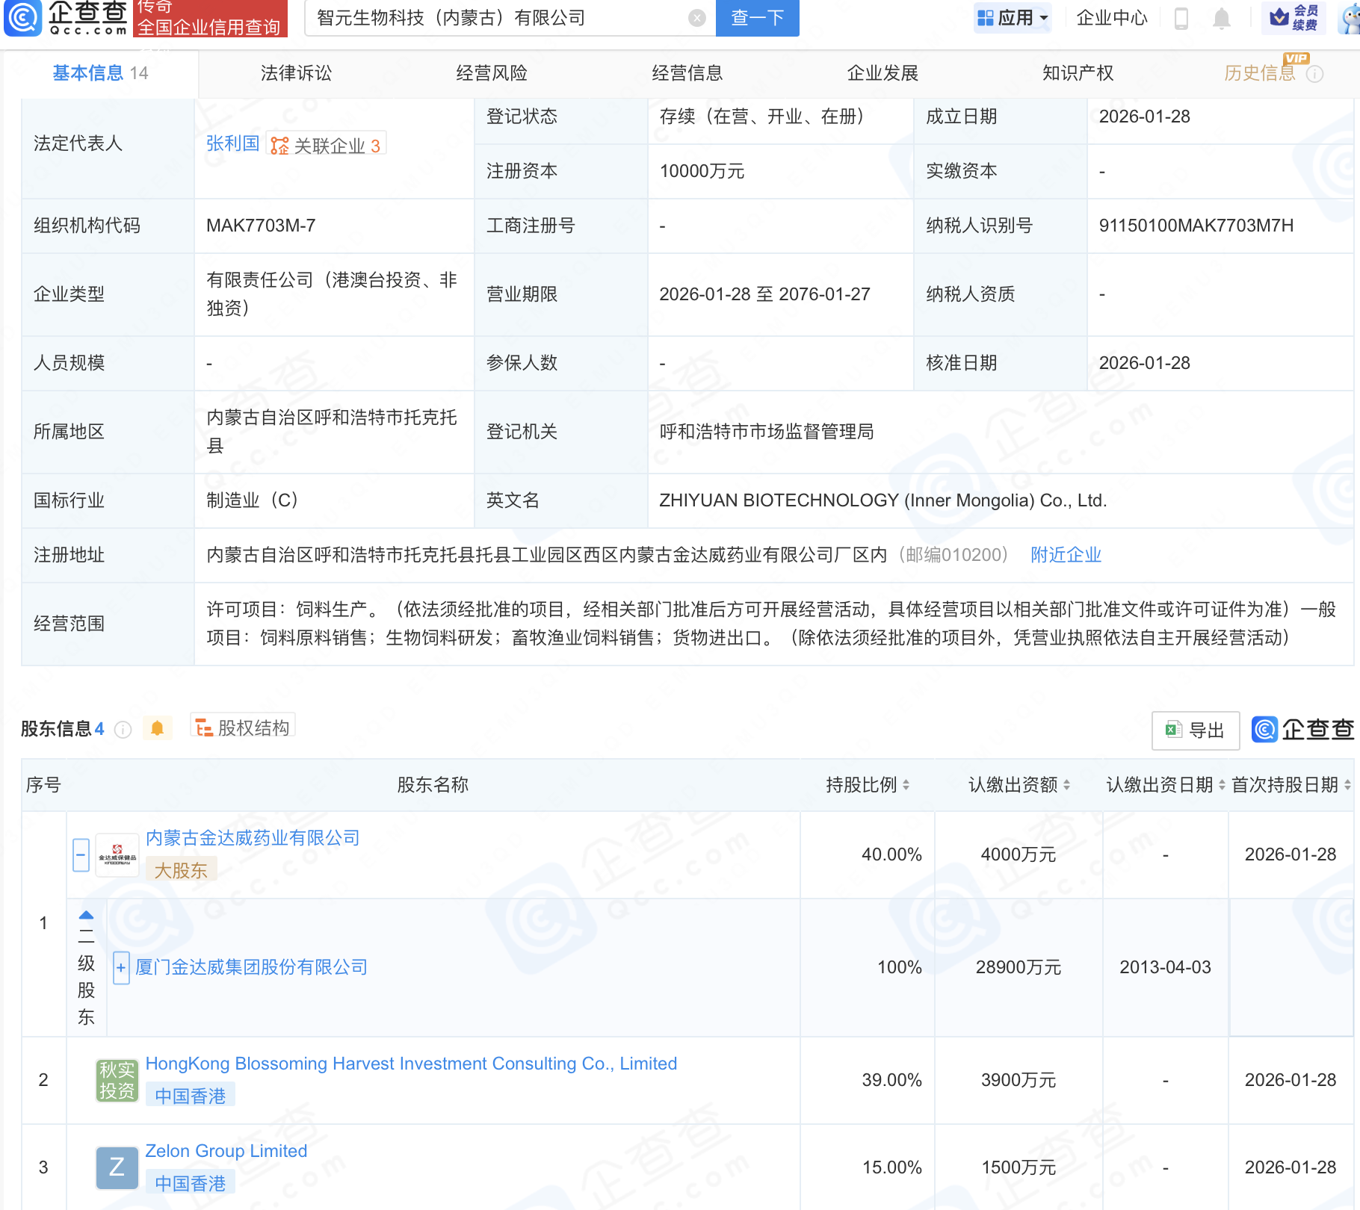Image resolution: width=1360 pixels, height=1210 pixels.
Task: Export shareholder list via 导出 Excel icon
Action: pos(1194,730)
